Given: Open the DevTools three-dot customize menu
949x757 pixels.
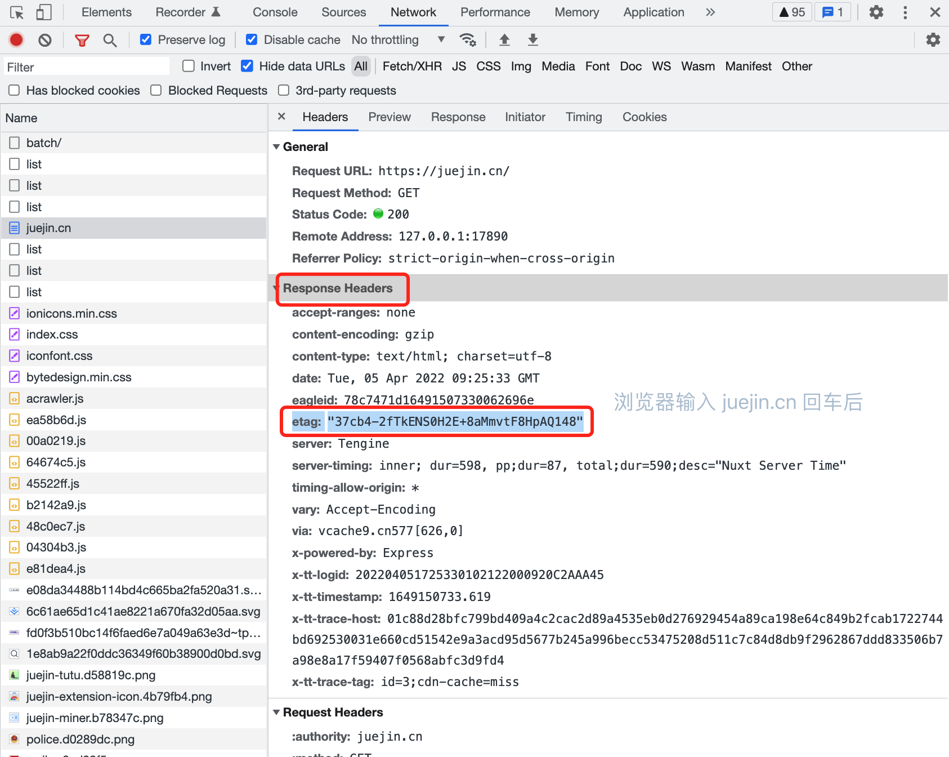Looking at the screenshot, I should coord(905,12).
